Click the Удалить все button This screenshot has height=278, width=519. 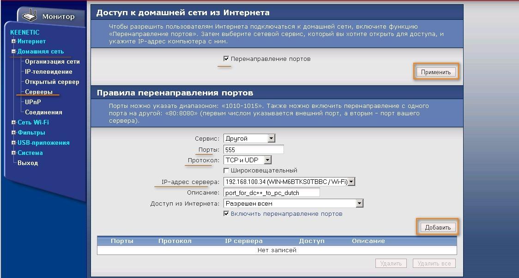(434, 263)
